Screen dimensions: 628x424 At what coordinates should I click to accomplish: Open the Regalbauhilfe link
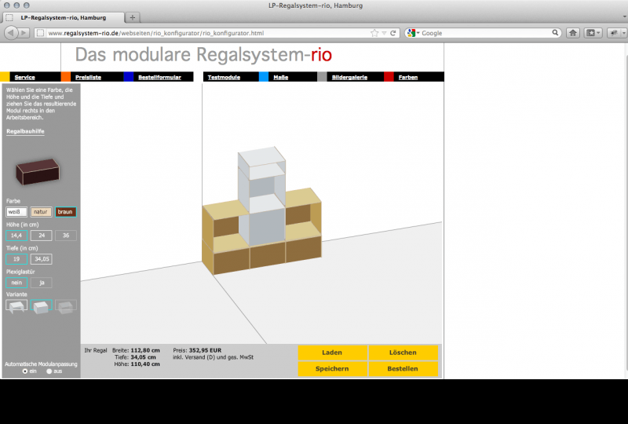25,131
